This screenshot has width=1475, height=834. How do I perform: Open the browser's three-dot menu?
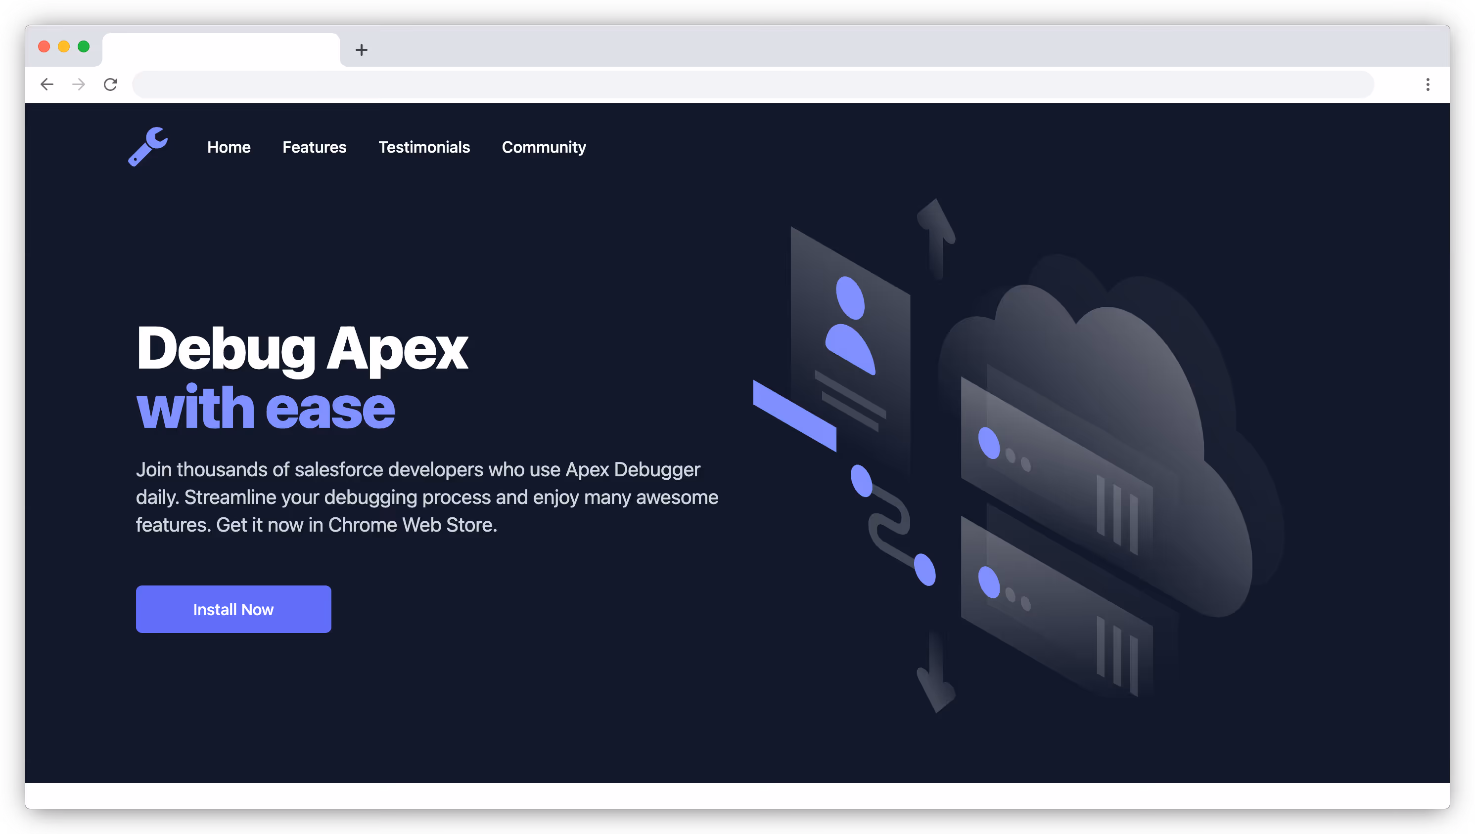(1428, 84)
